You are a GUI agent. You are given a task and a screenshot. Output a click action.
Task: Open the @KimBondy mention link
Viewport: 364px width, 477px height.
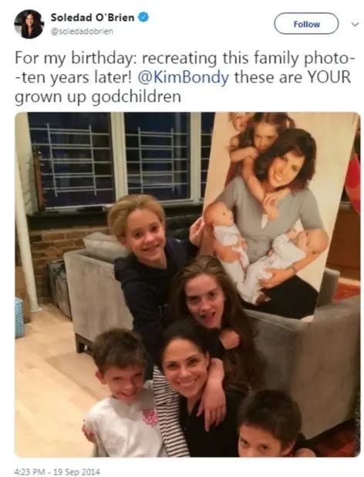[184, 77]
